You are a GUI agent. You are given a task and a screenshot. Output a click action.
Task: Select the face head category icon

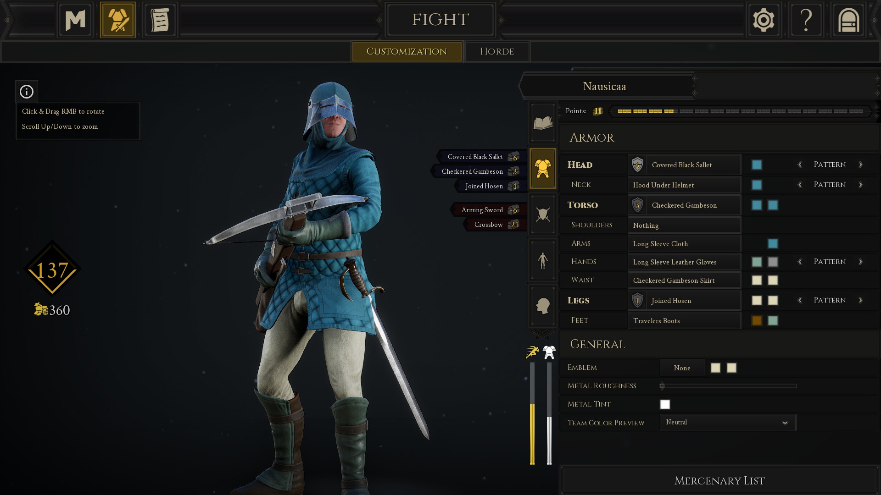coord(543,306)
